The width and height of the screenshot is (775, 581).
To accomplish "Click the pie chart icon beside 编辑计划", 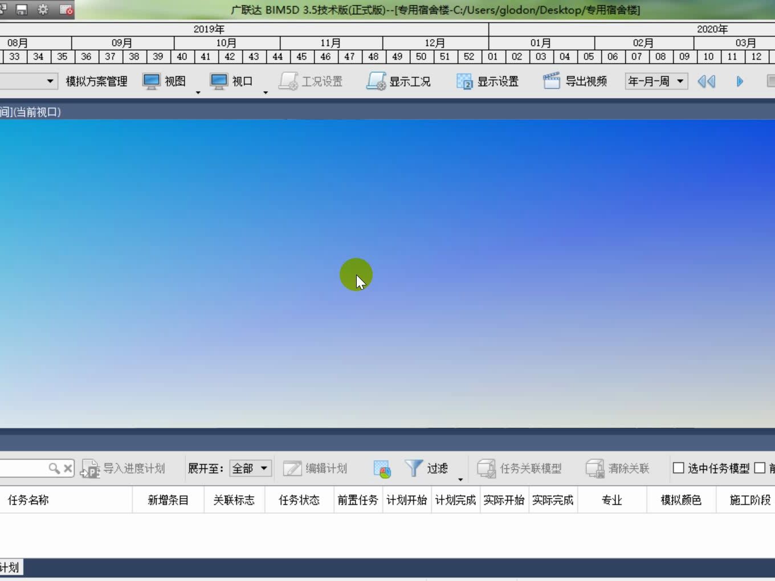I will [382, 469].
